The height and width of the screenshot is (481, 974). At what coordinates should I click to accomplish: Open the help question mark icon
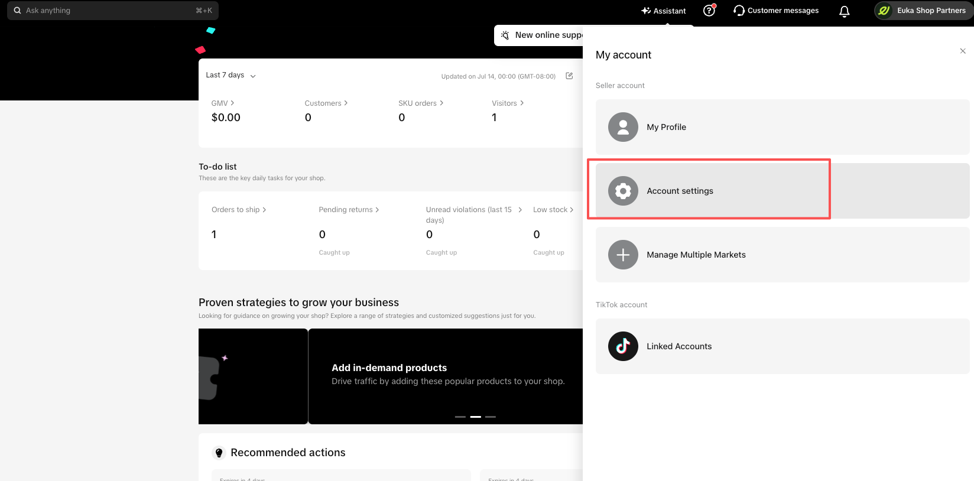pyautogui.click(x=709, y=11)
